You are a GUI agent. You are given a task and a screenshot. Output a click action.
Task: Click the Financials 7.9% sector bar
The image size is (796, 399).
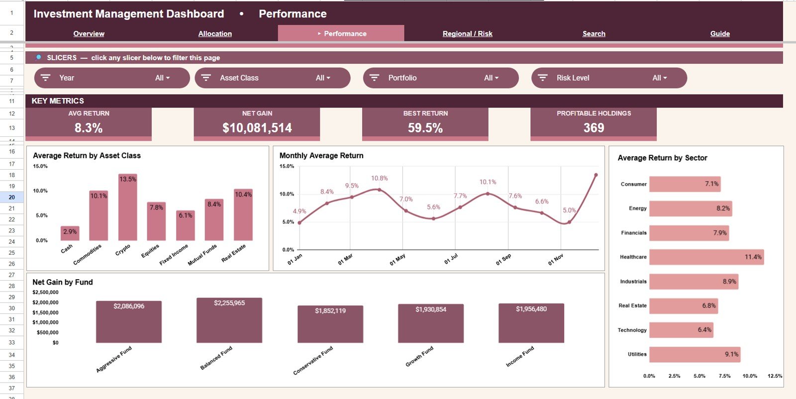tap(689, 233)
